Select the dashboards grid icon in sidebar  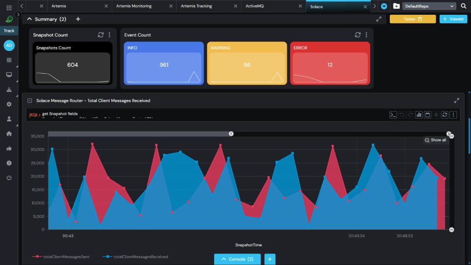tap(9, 60)
